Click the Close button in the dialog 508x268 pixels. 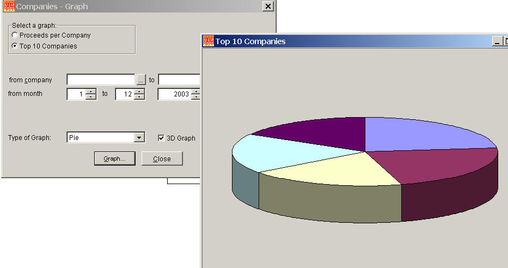click(162, 159)
